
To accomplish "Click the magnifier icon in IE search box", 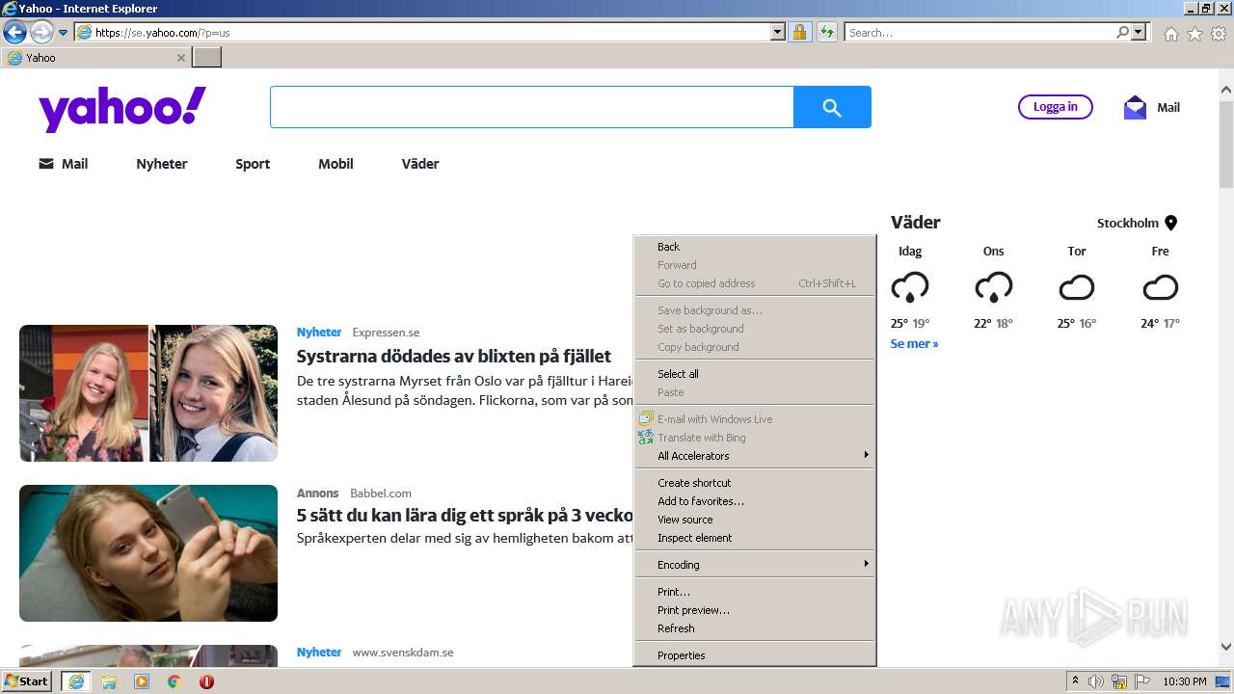I will 1123,32.
